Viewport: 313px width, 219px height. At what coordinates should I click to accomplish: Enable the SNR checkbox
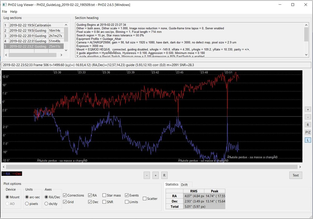[x=108, y=202]
